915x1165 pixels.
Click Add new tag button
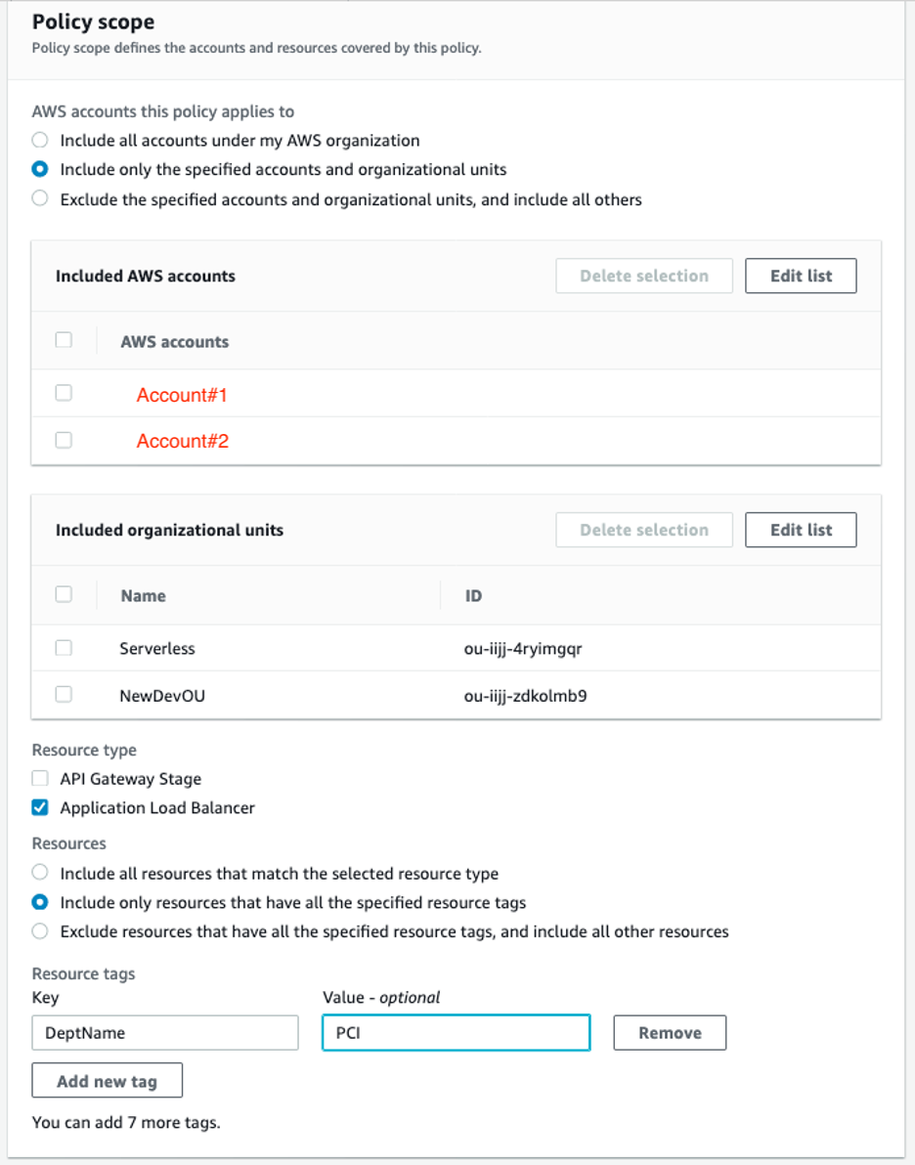click(x=107, y=1081)
